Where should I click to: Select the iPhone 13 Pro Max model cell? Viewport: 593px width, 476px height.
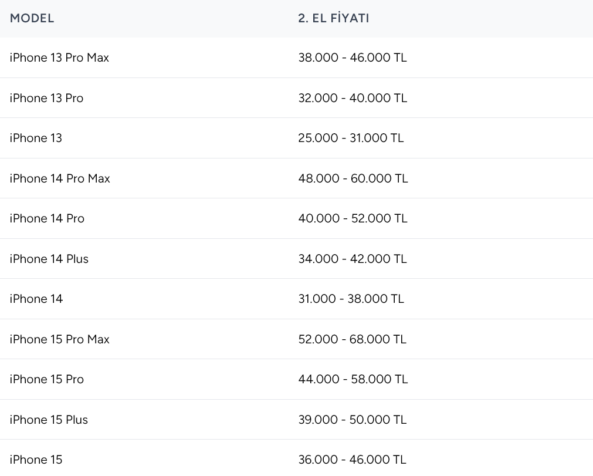59,58
